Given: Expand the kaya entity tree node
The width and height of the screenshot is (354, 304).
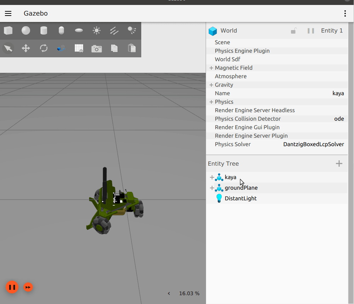Looking at the screenshot, I should 212,177.
